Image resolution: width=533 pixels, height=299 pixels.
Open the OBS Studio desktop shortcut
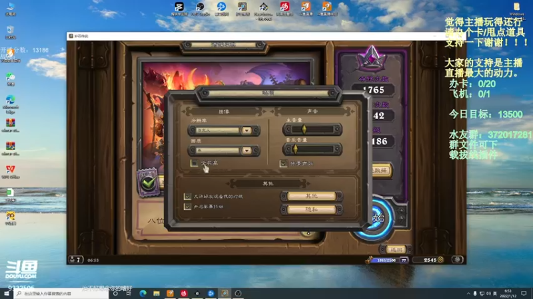(201, 9)
